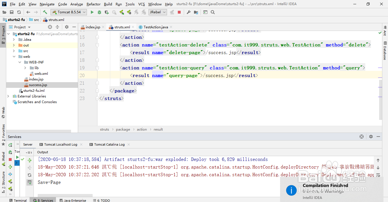Screen dimensions: 388x202
Task: Open Project Structure icon
Action: pos(196,12)
